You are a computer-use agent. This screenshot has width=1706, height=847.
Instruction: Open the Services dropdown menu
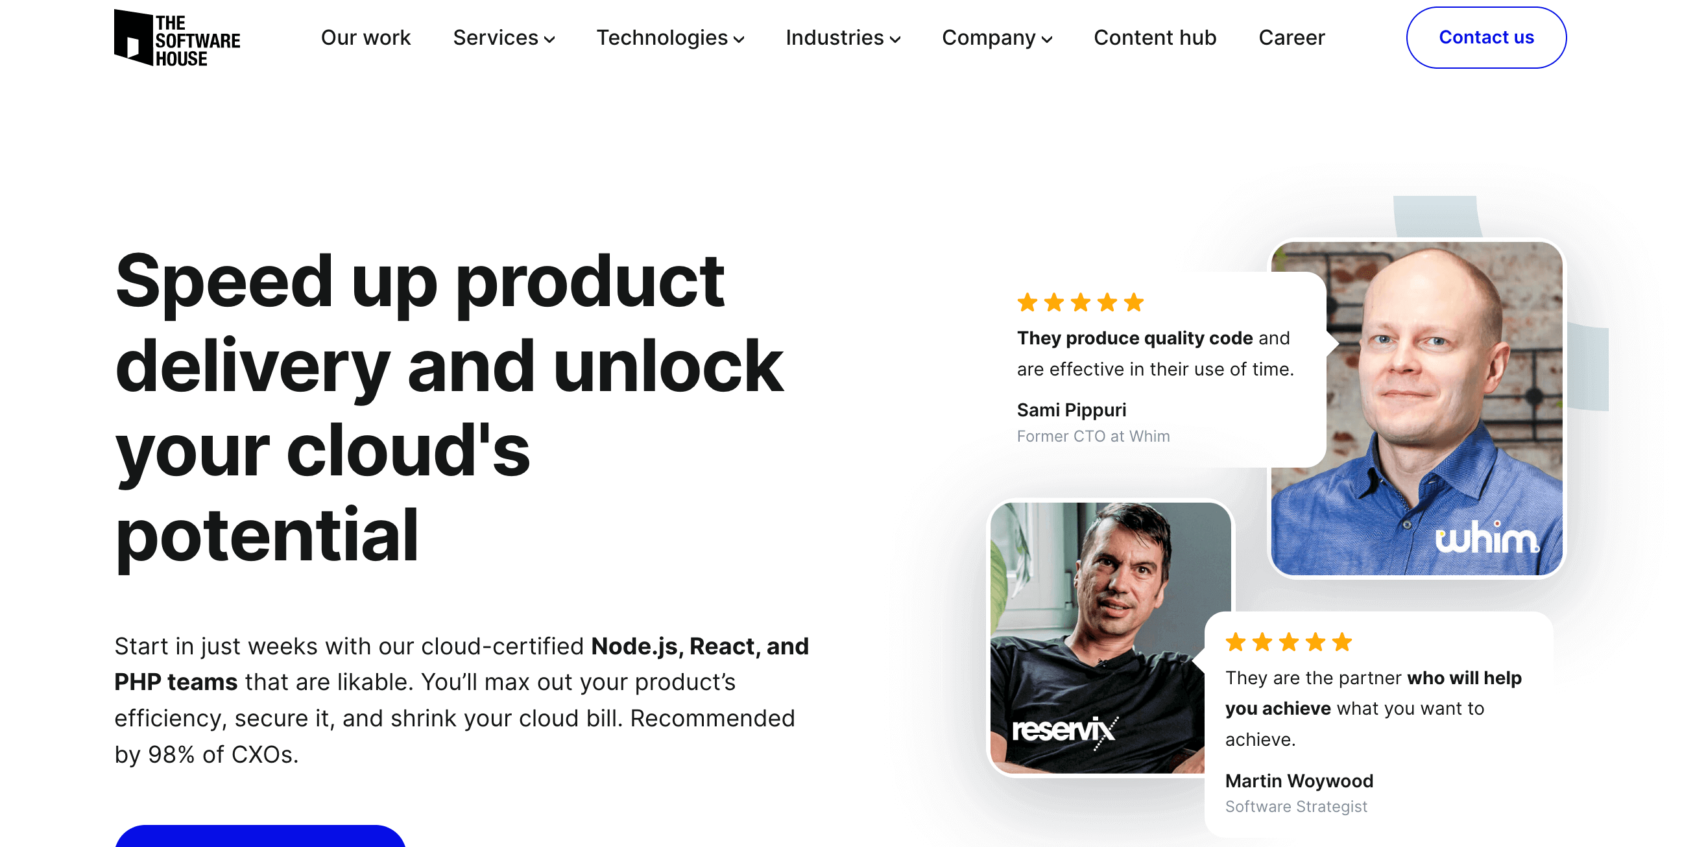tap(503, 36)
